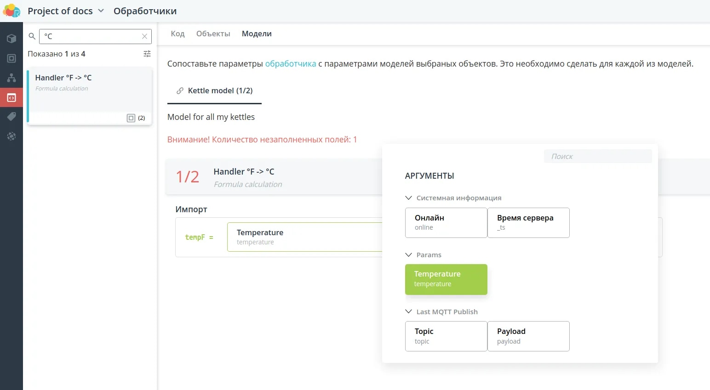Choose the green Temperature argument
710x390 pixels.
[446, 279]
